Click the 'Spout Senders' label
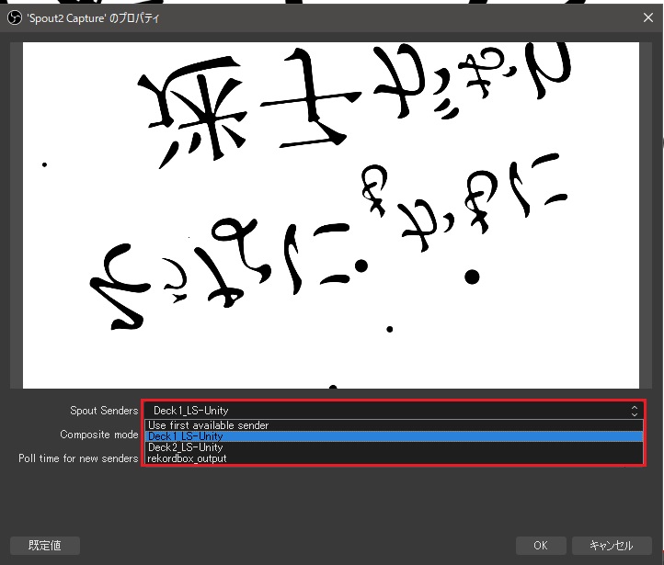Viewport: 664px width, 565px height. [104, 411]
